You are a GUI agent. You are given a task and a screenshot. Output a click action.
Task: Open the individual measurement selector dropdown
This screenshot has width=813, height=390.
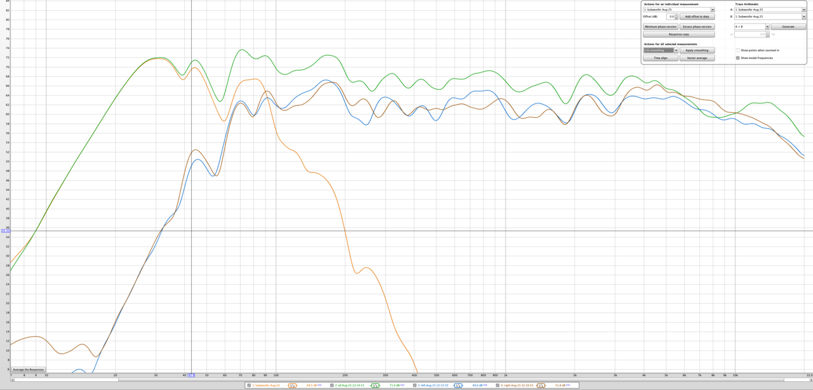point(679,10)
